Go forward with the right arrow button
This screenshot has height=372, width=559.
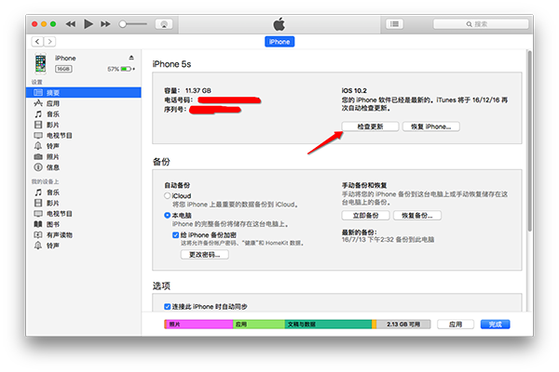[x=49, y=42]
